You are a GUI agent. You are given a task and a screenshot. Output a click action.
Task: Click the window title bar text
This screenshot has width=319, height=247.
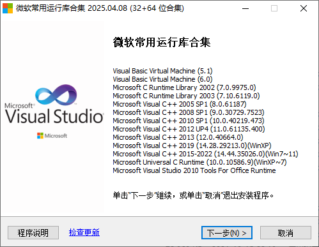(100, 8)
